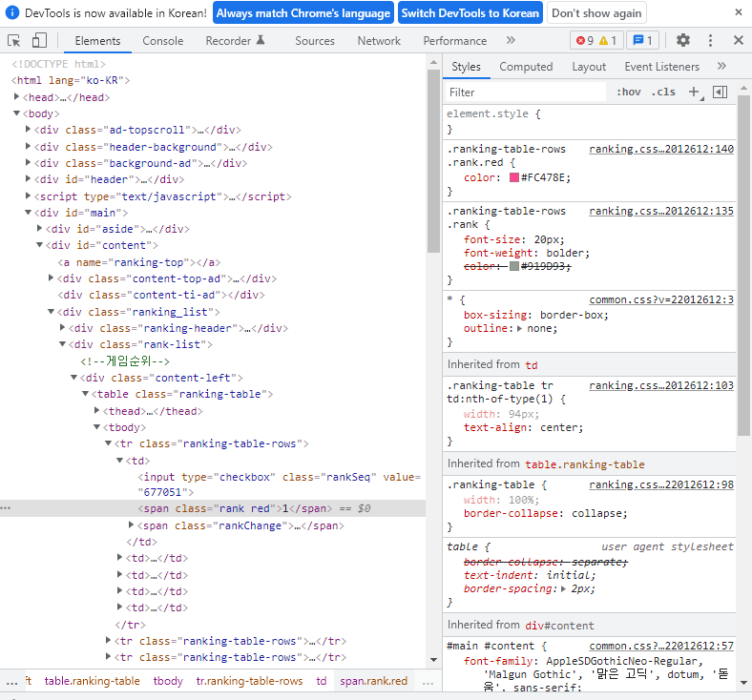
Task: Expand the ranking-header div node
Action: point(63,327)
